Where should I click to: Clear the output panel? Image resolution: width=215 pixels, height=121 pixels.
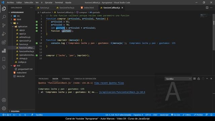point(195,79)
